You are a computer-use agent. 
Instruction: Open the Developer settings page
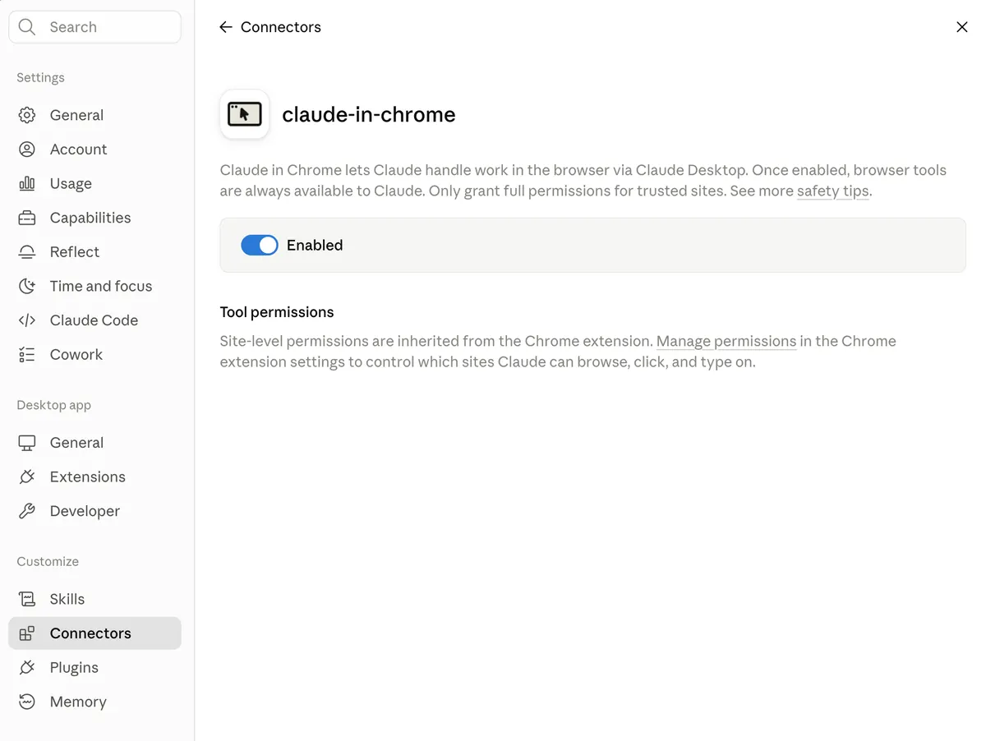point(94,511)
